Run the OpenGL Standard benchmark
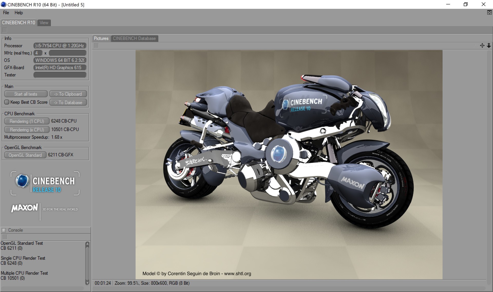The image size is (493, 292). (25, 155)
